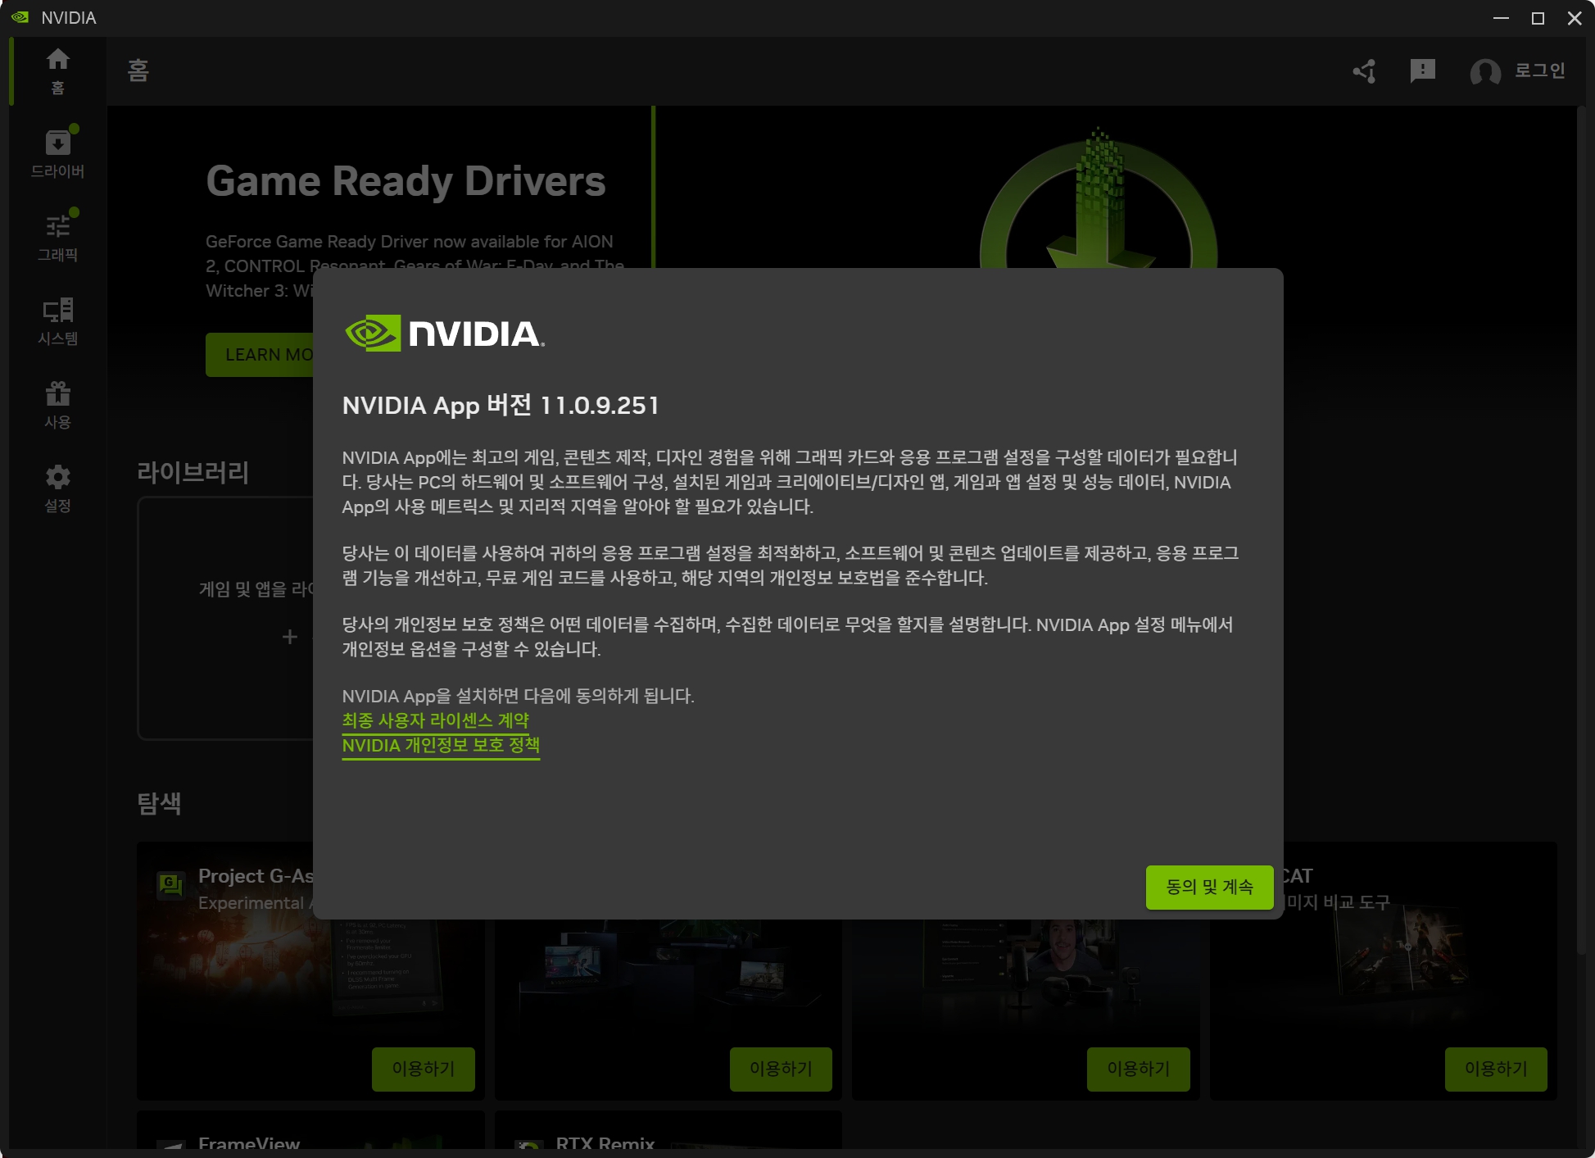Click the share icon in the header
This screenshot has width=1595, height=1158.
1365,71
